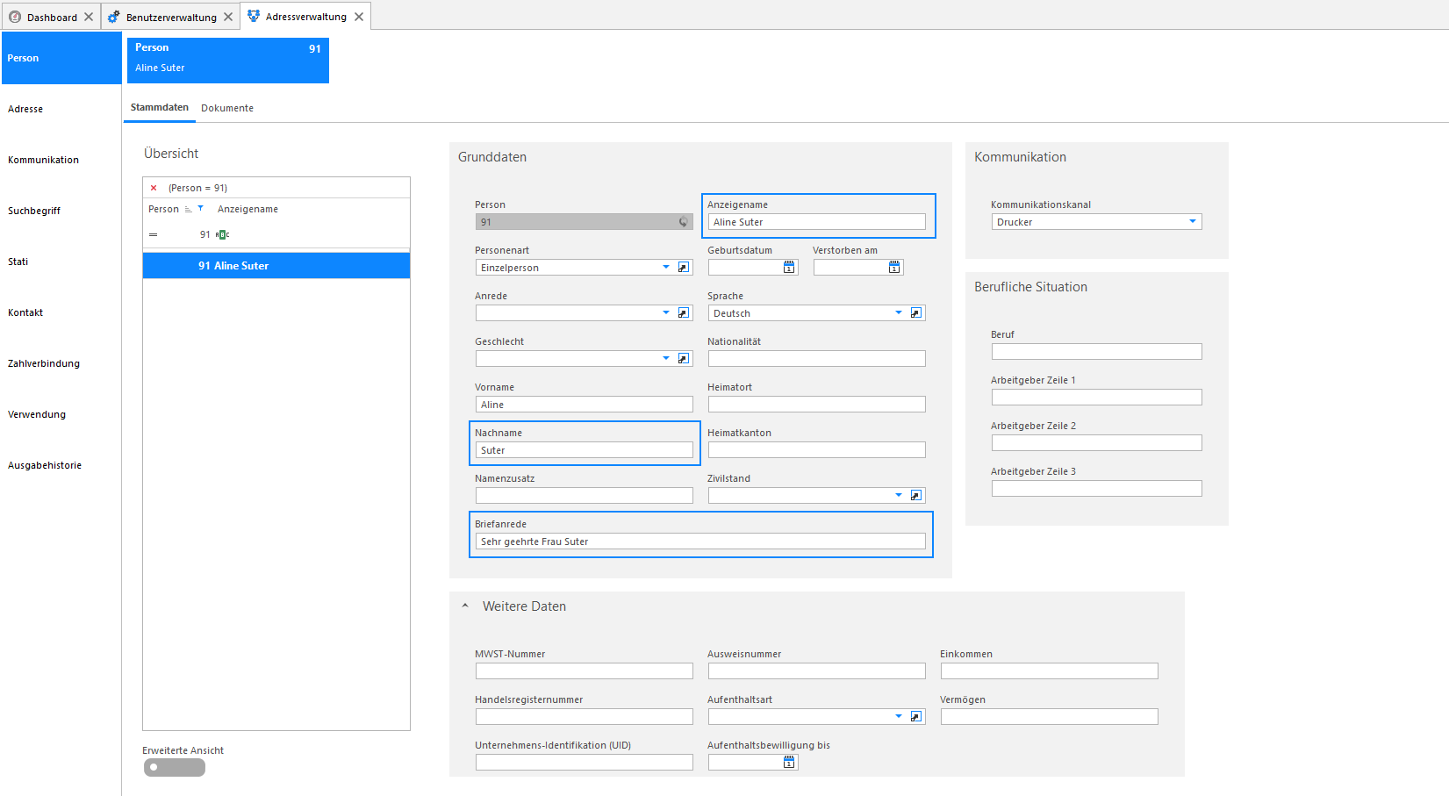Expand the Geschlecht dropdown
Viewport: 1449px width, 796px height.
coord(666,359)
